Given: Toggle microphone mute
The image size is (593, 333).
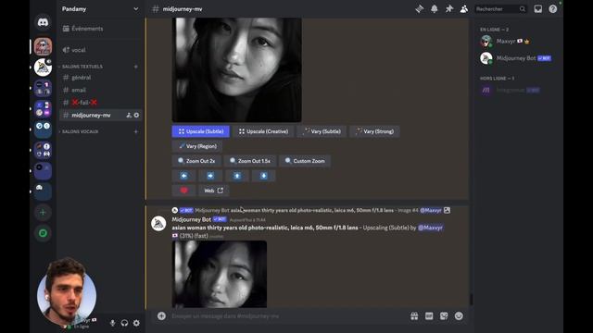Looking at the screenshot, I should click(112, 323).
